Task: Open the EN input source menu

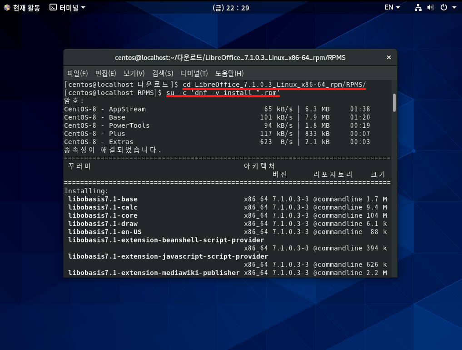Action: pyautogui.click(x=392, y=7)
